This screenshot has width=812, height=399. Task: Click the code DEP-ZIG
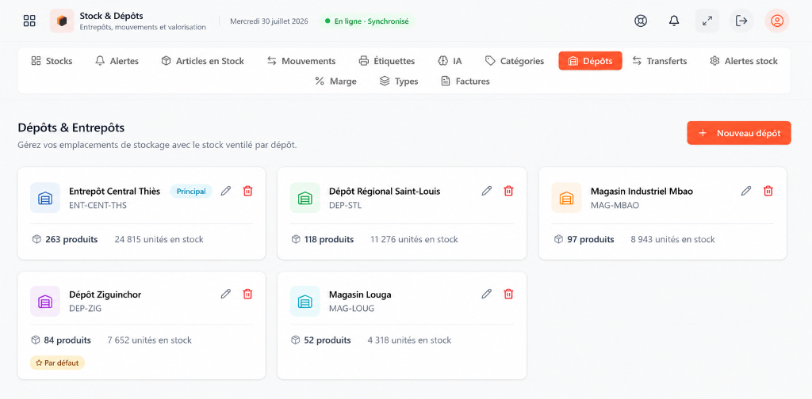[x=86, y=309]
